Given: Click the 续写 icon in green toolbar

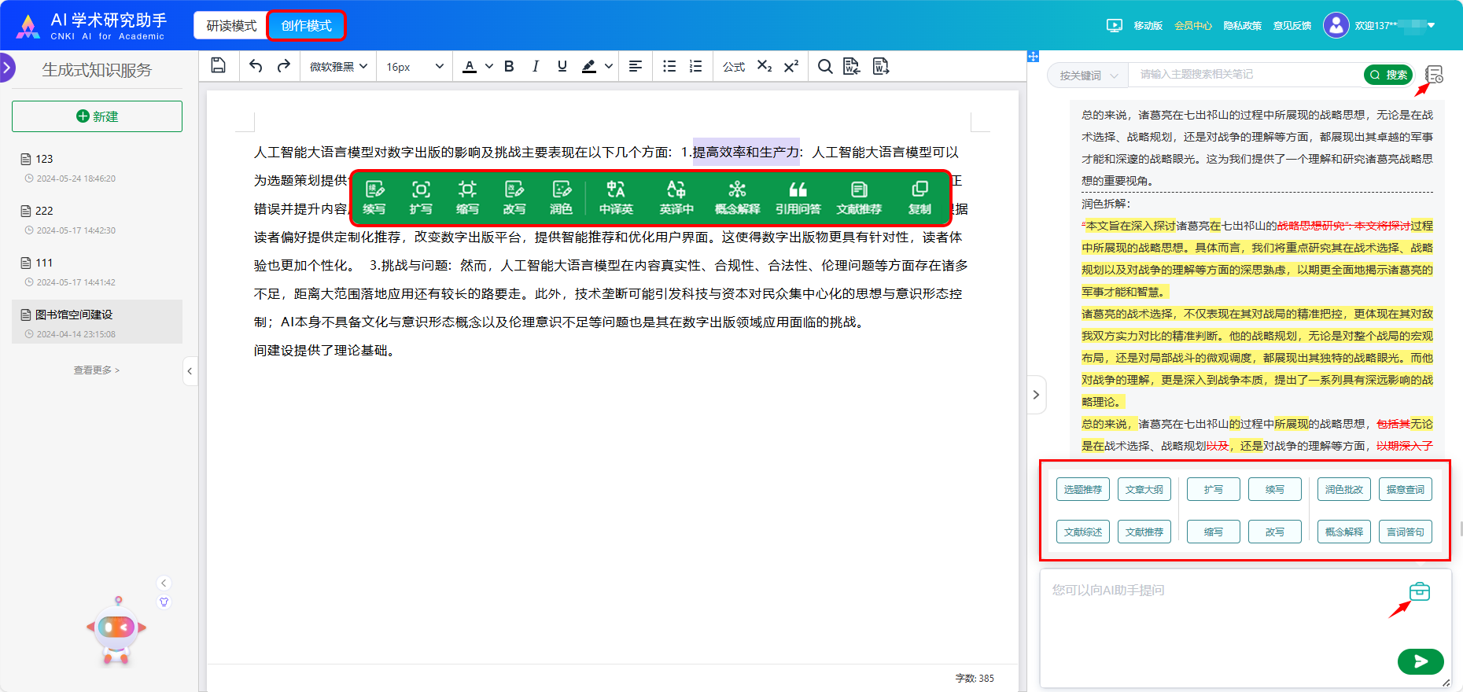Looking at the screenshot, I should click(374, 197).
